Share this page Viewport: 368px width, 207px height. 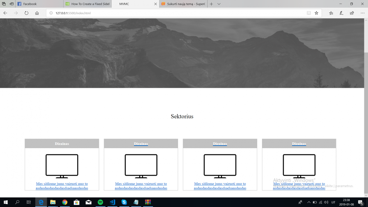352,13
